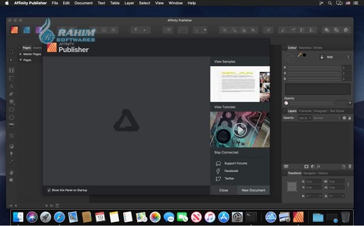This screenshot has width=364, height=226.
Task: Select the Picture Frame Rectangle tool
Action: tap(12, 110)
